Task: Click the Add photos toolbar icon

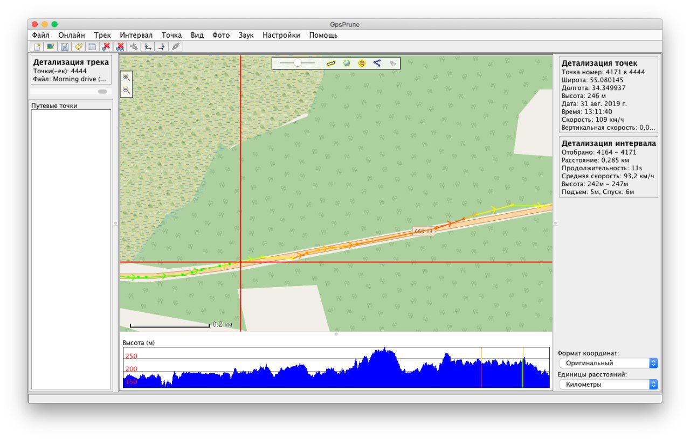Action: 50,47
